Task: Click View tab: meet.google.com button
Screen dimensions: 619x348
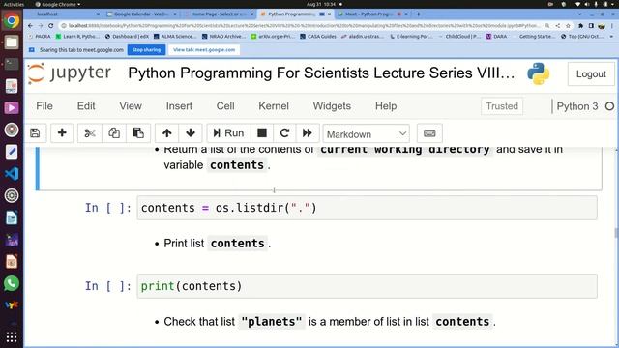Action: [204, 50]
